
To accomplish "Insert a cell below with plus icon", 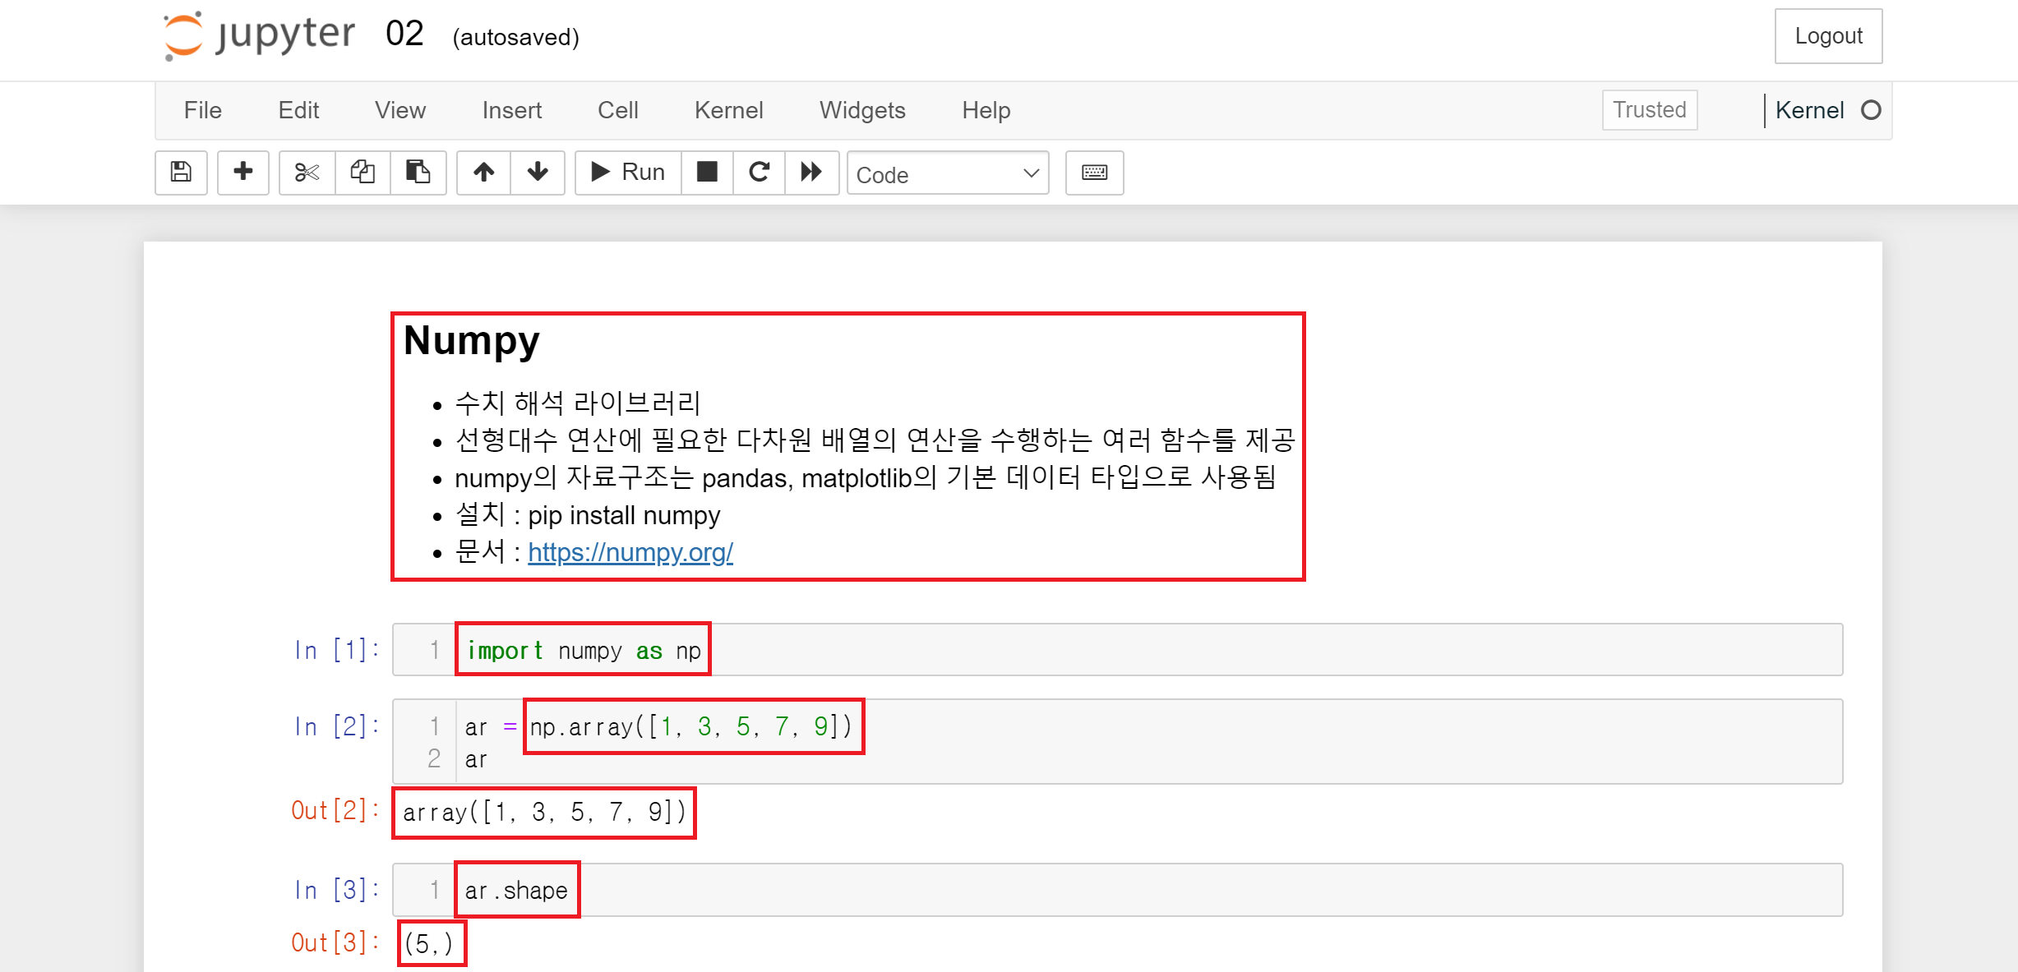I will tap(242, 173).
